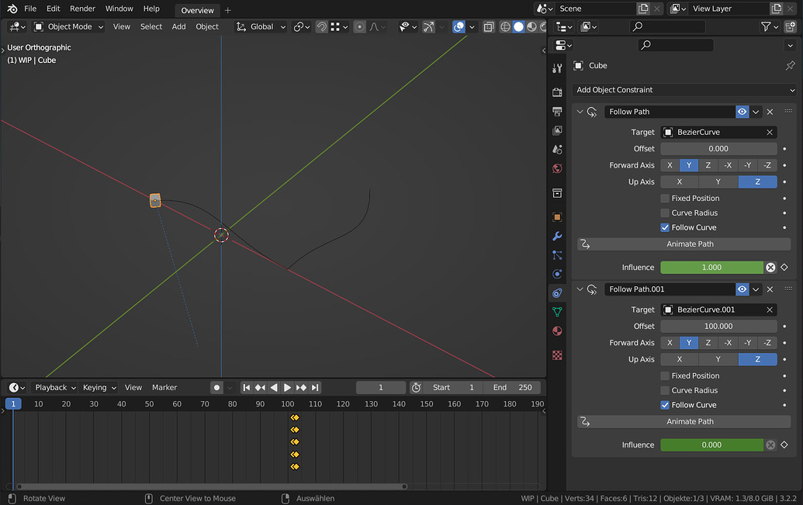Click the Blender logo menu
The width and height of the screenshot is (803, 505).
point(12,9)
